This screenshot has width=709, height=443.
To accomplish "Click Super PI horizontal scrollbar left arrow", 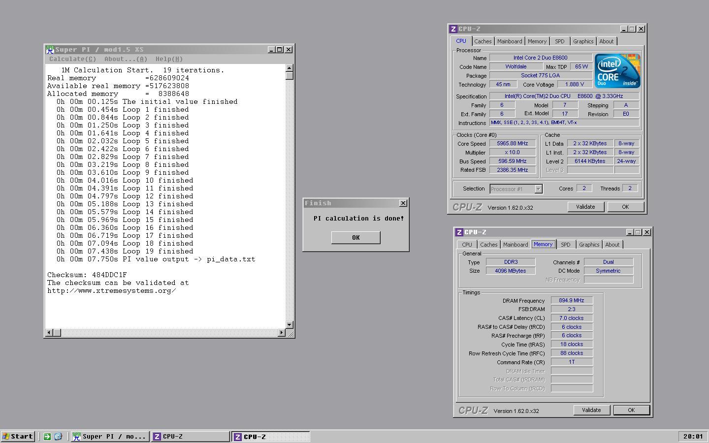I will point(49,333).
